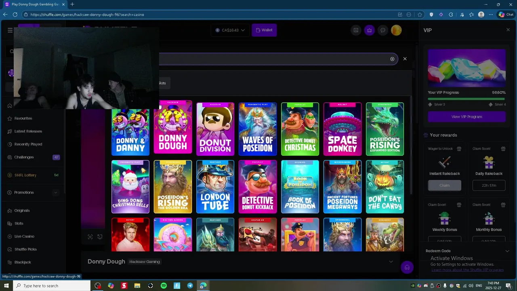The image size is (517, 291).
Task: Click the Hacksaw Gaming provider tag
Action: [145, 262]
